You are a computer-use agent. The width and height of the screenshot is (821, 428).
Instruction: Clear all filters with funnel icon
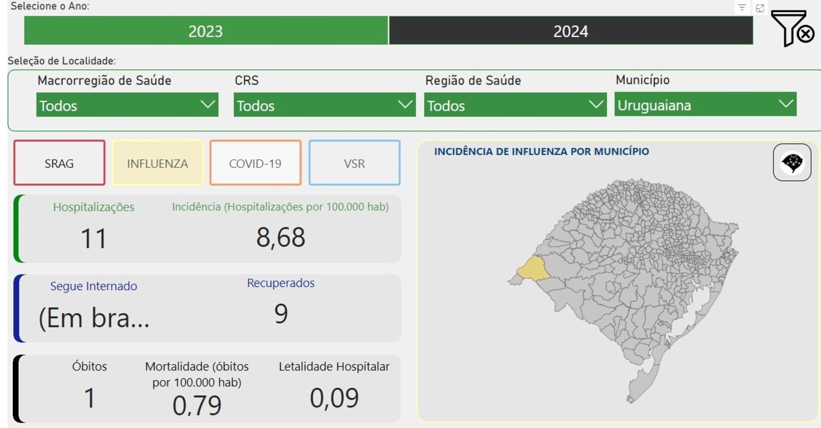pyautogui.click(x=792, y=28)
